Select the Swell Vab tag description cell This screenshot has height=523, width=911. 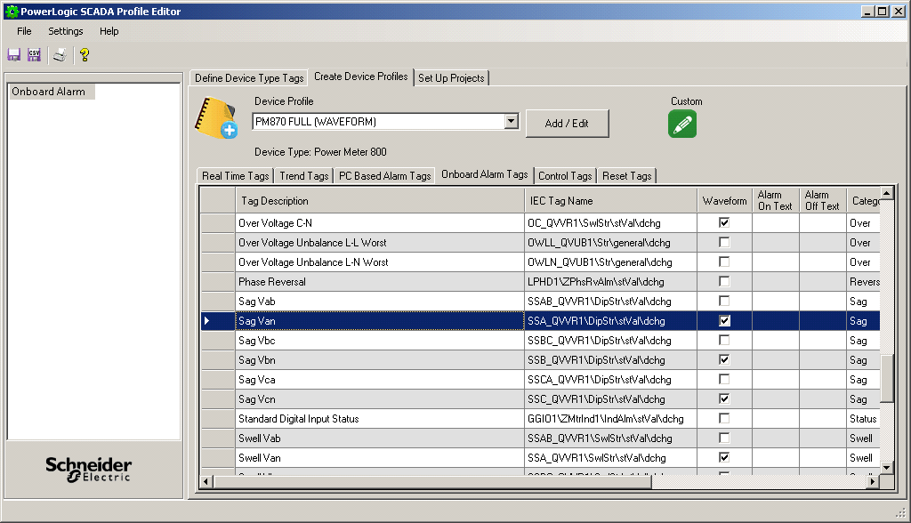coord(380,439)
